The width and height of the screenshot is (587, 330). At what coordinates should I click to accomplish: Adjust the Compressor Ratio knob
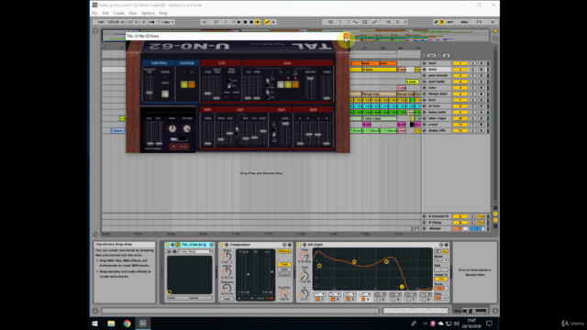227,257
